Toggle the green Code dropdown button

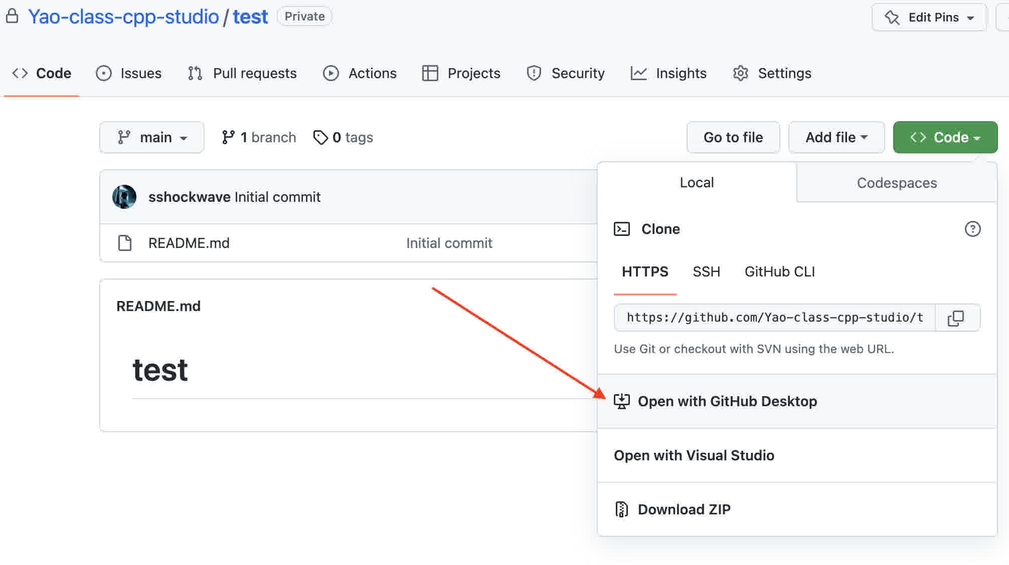pyautogui.click(x=945, y=137)
